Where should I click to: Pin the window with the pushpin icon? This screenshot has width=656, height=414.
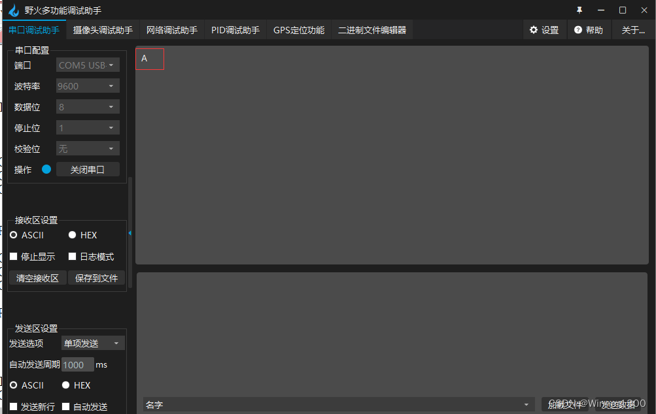coord(579,10)
